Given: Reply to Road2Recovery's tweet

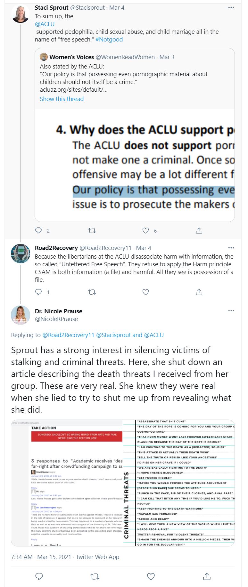Looking at the screenshot, I should click(38, 292).
